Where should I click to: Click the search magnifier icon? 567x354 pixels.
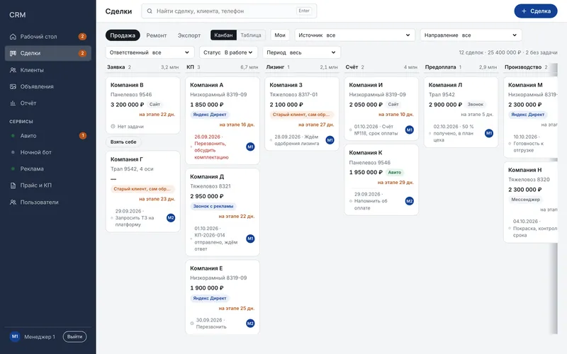[x=150, y=11]
